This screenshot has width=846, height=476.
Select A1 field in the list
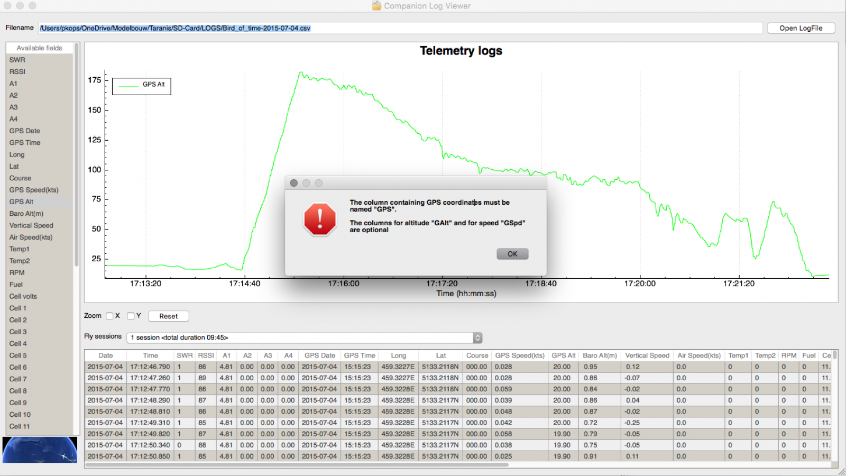point(40,84)
